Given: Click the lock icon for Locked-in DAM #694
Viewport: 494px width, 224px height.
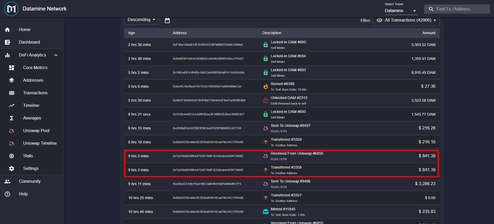Looking at the screenshot, I should (x=266, y=59).
